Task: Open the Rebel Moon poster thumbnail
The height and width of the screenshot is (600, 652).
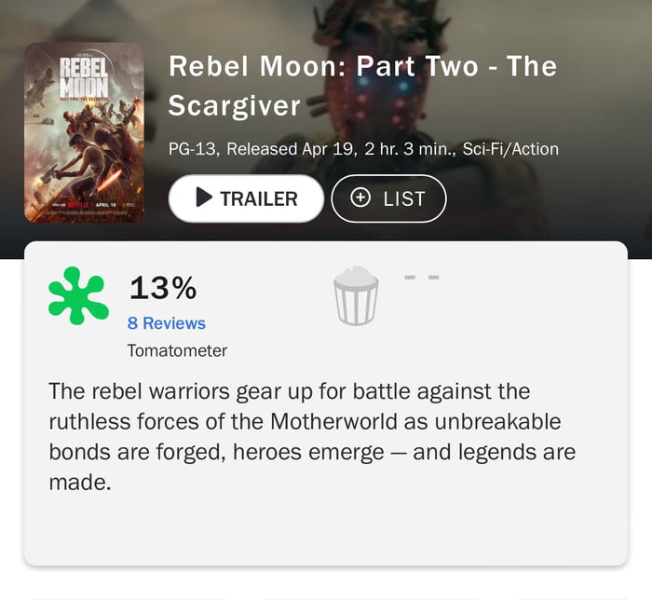Action: [x=84, y=132]
